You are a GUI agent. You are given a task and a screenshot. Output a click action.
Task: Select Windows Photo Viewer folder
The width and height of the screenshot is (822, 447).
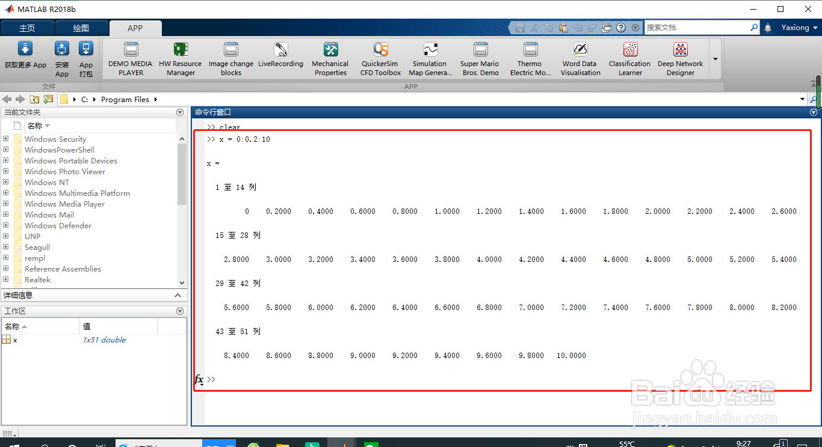coord(65,172)
